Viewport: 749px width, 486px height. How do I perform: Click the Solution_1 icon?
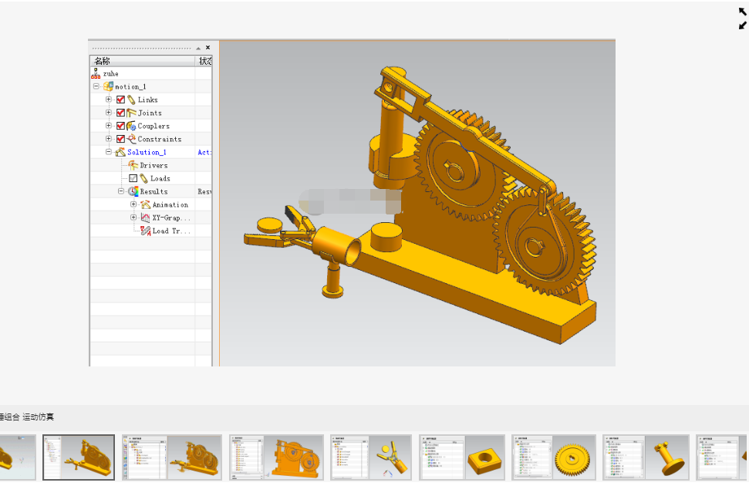point(120,153)
